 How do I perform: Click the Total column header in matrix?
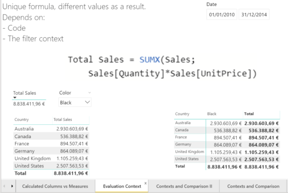pyautogui.click(x=248, y=113)
